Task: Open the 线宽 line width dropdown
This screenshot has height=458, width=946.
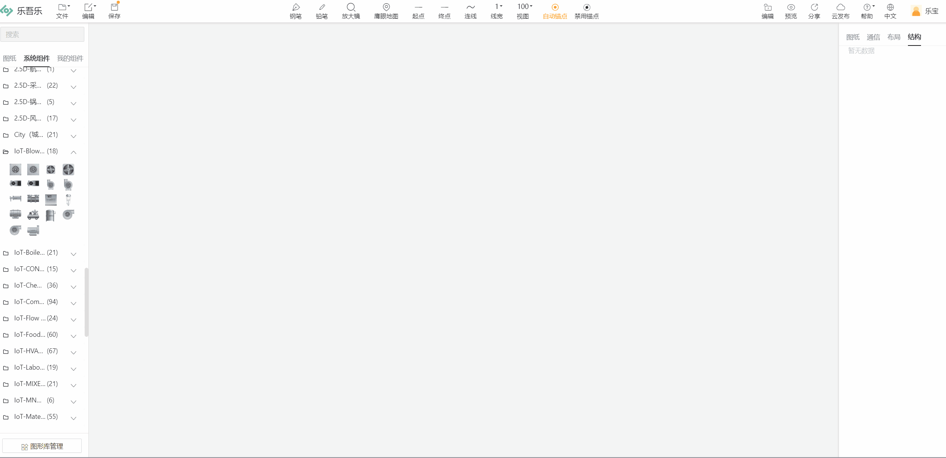Action: pos(497,11)
